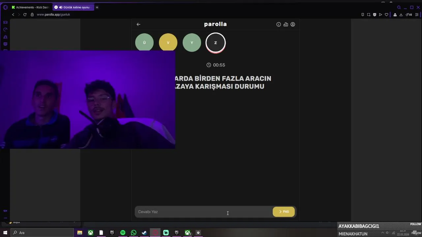Open a new browser tab
This screenshot has width=422, height=237.
coord(97,7)
